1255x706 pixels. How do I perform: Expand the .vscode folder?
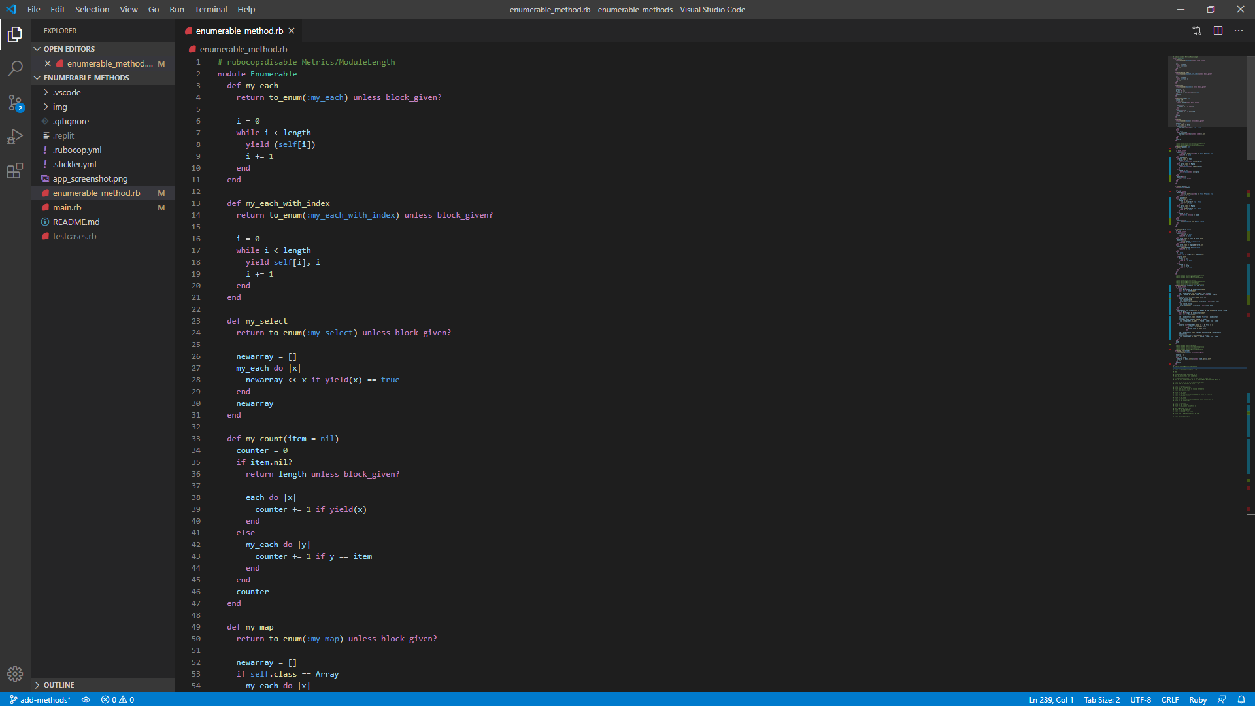67,92
